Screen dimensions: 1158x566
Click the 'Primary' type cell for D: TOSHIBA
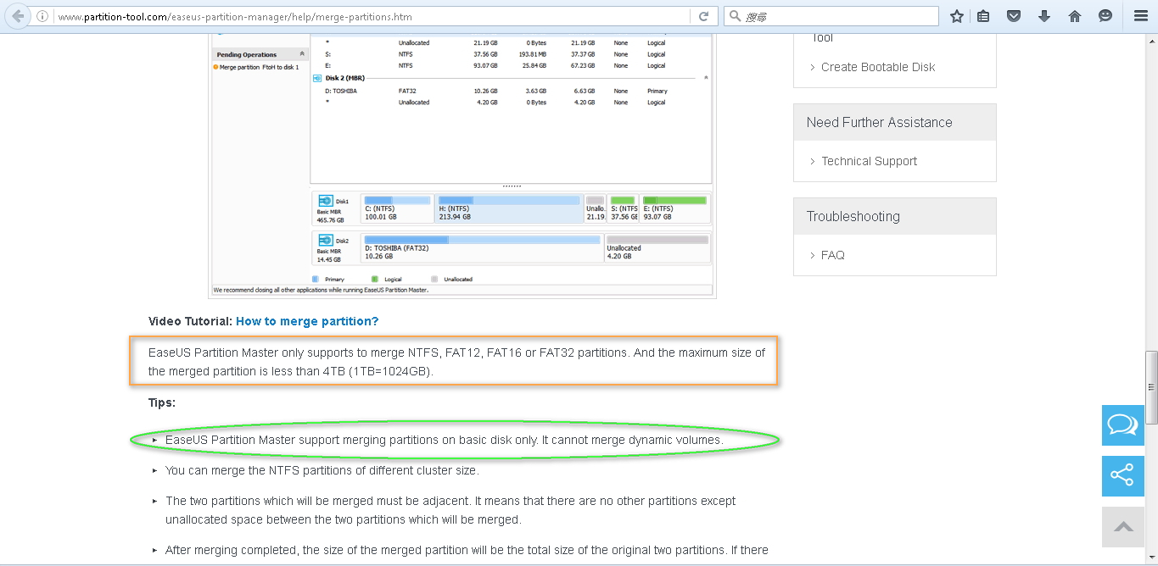click(x=657, y=91)
